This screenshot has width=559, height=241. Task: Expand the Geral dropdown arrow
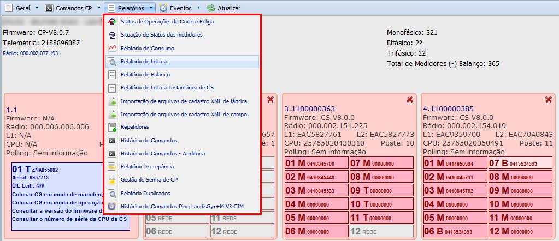pyautogui.click(x=37, y=8)
